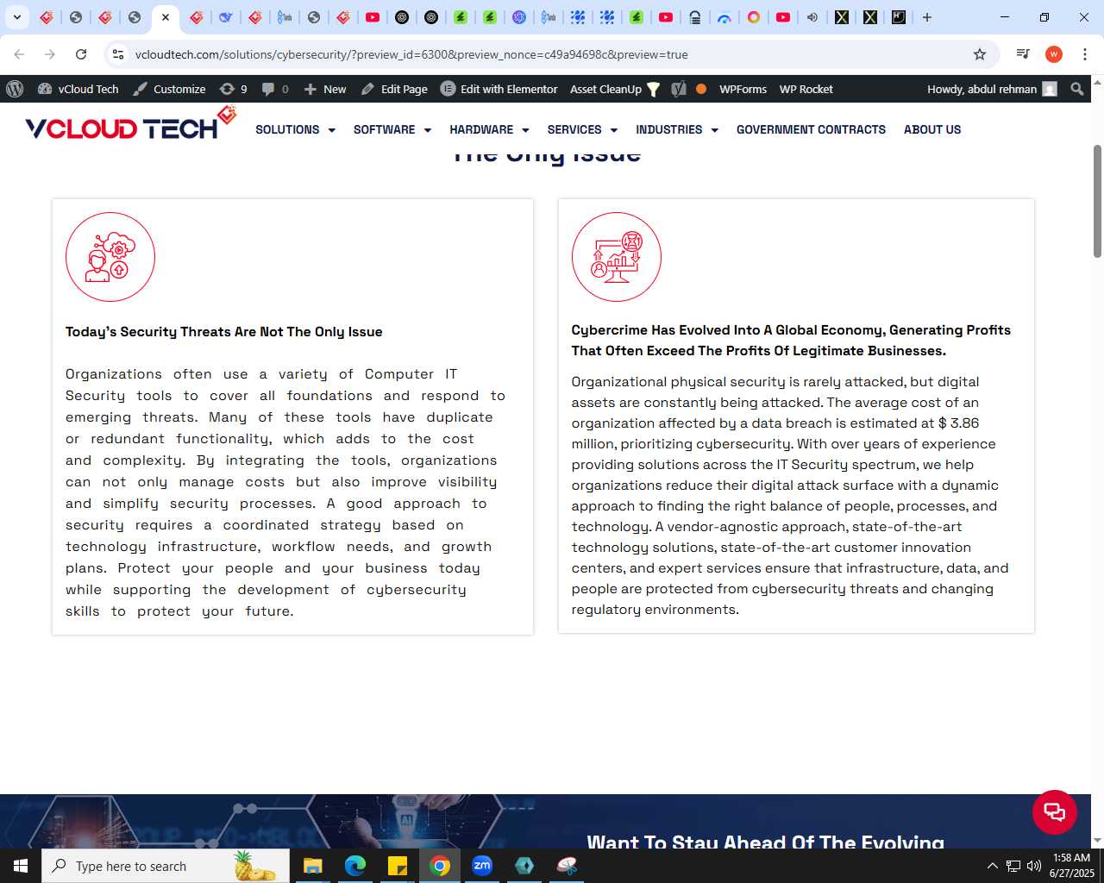Expand the Services dropdown menu

point(582,129)
